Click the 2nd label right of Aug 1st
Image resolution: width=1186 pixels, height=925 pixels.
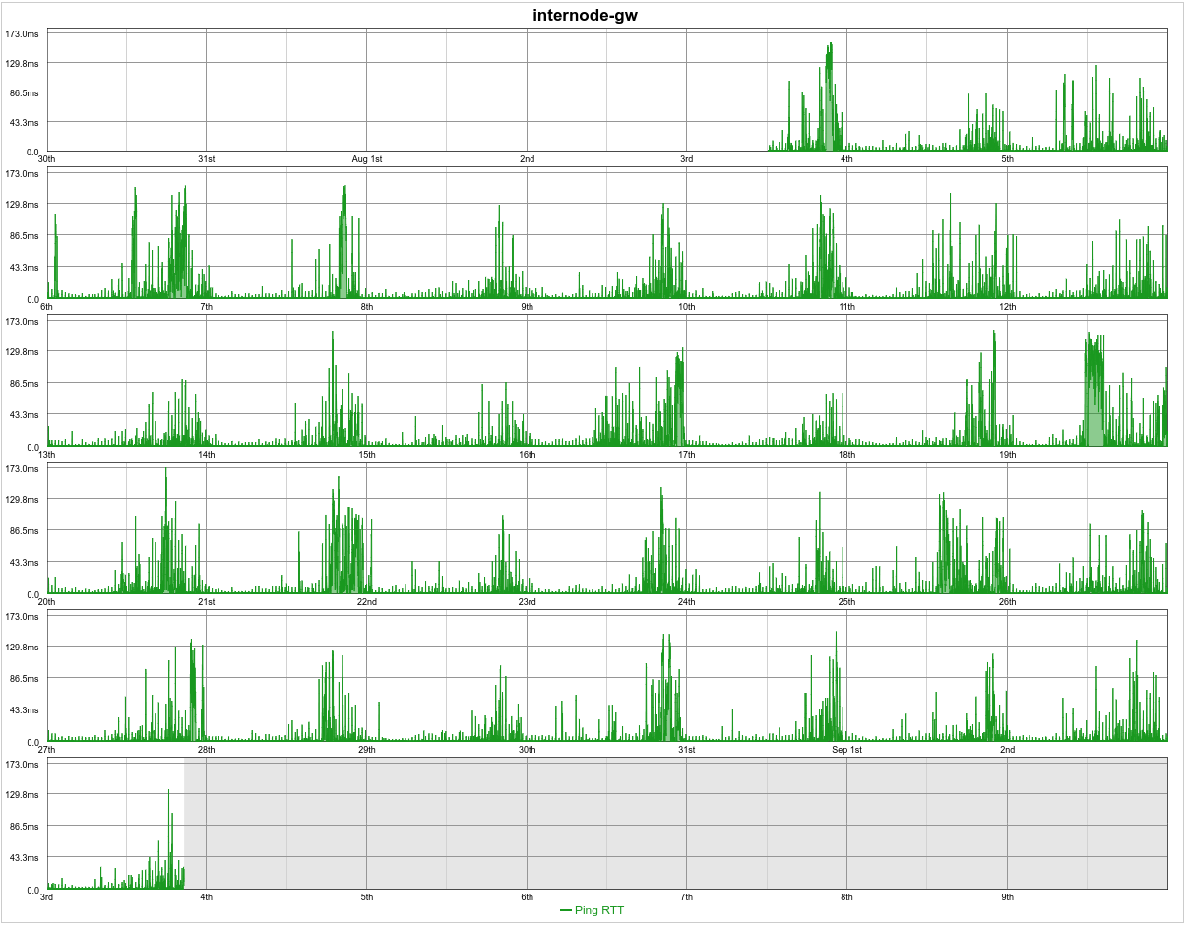coord(527,159)
